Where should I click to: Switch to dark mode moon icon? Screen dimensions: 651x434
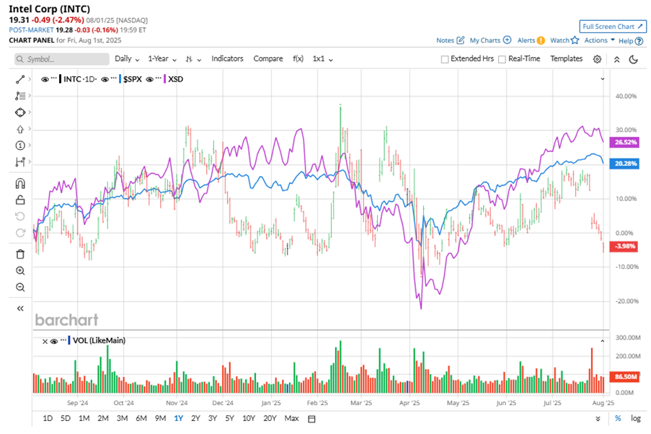(x=633, y=59)
